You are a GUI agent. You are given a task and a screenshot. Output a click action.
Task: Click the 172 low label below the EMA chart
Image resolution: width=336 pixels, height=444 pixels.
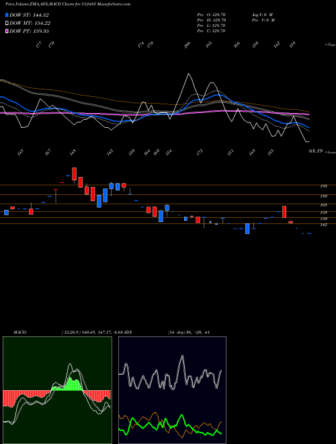click(200, 152)
